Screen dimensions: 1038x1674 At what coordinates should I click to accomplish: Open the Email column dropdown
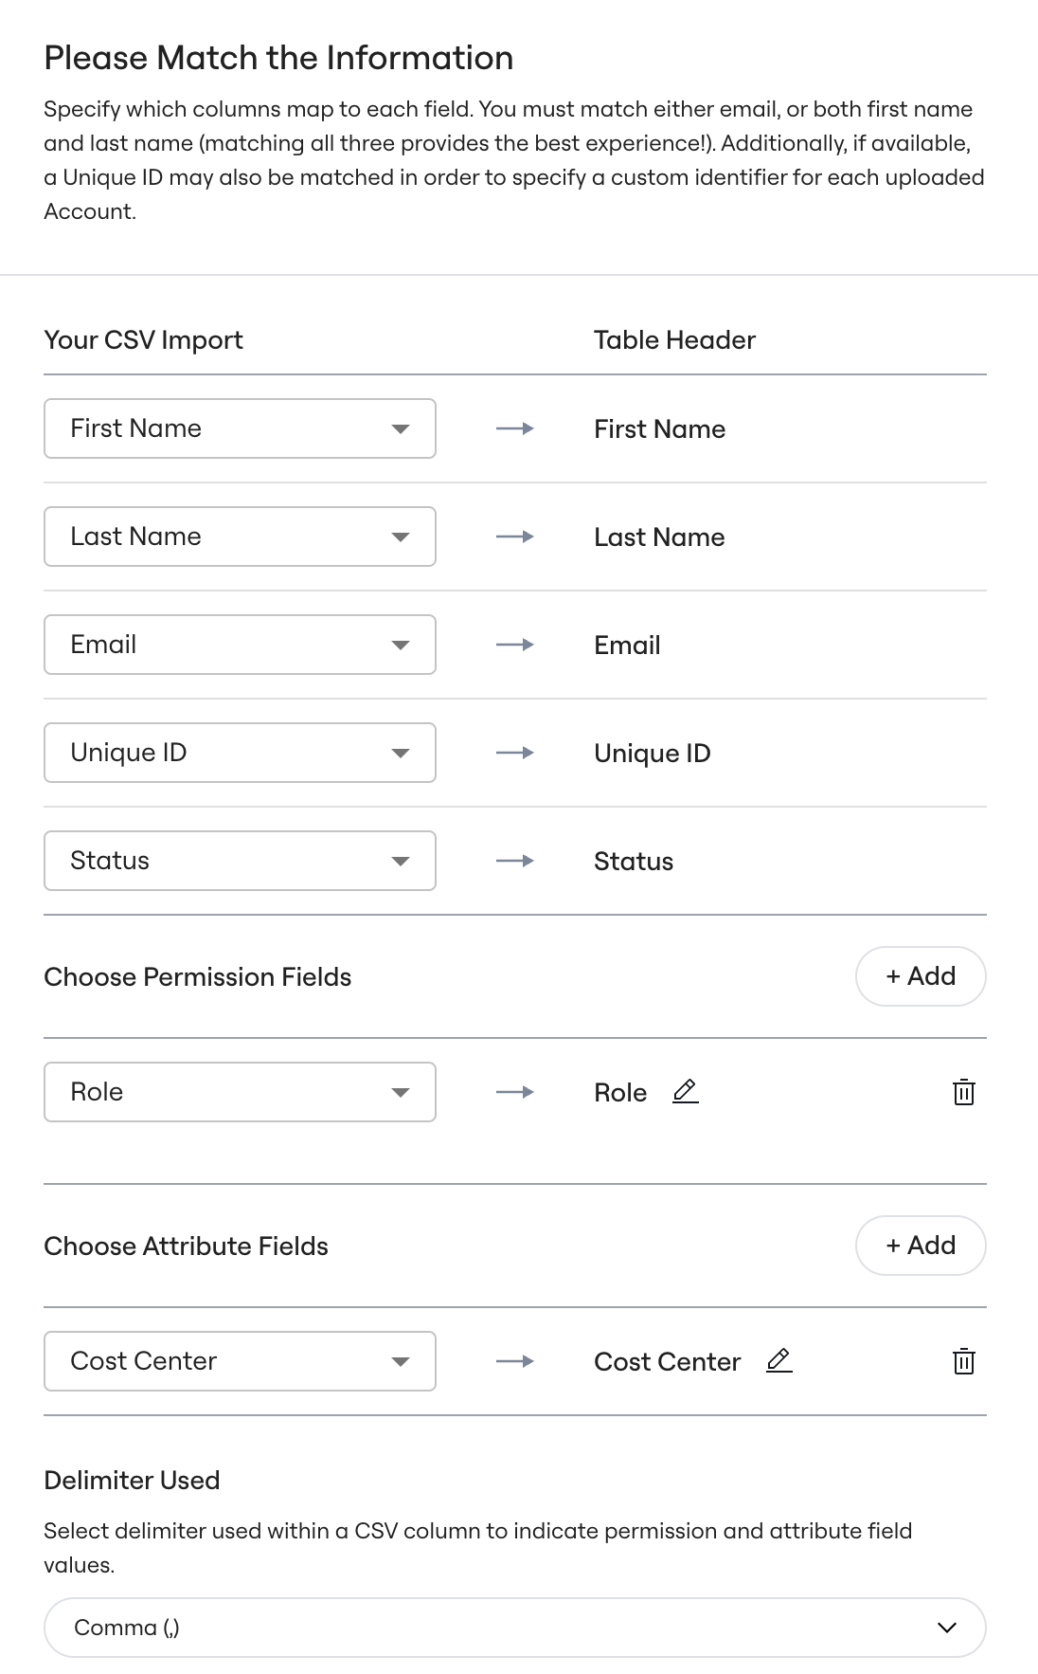(240, 645)
